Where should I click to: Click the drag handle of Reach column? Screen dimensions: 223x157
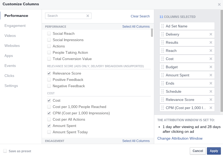point(163,51)
